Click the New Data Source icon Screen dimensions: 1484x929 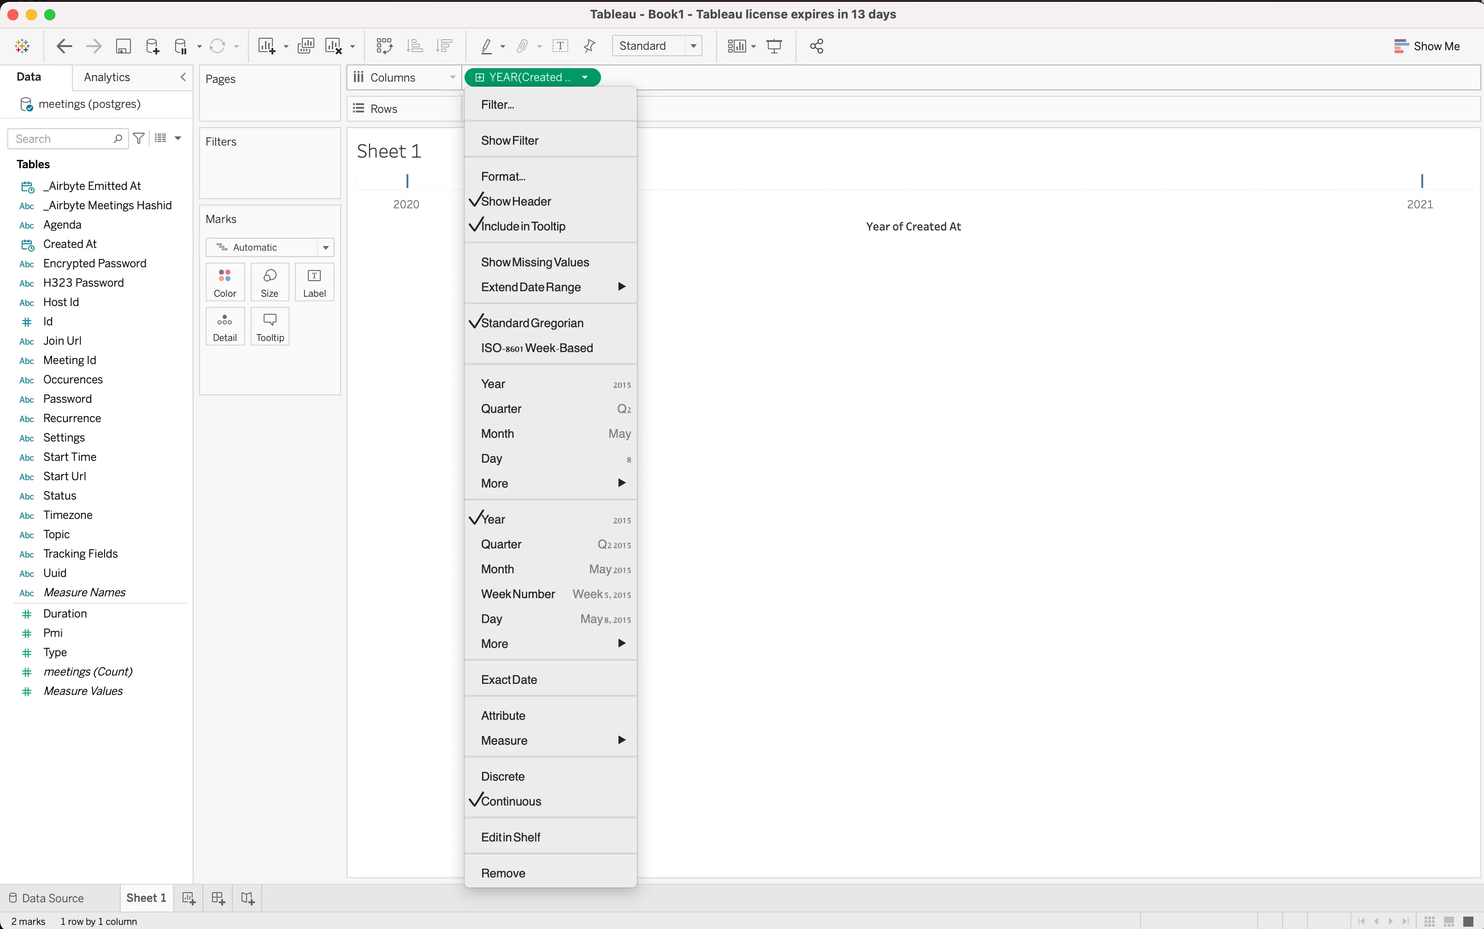153,46
